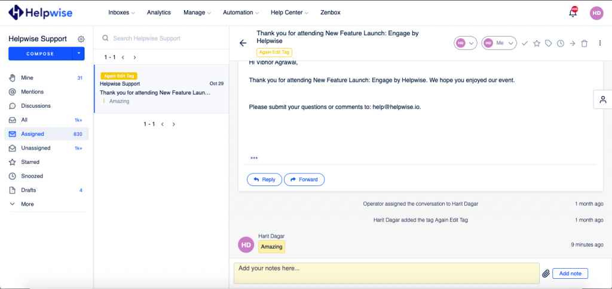Go to previous page in top pagination
The width and height of the screenshot is (612, 289).
(x=123, y=57)
